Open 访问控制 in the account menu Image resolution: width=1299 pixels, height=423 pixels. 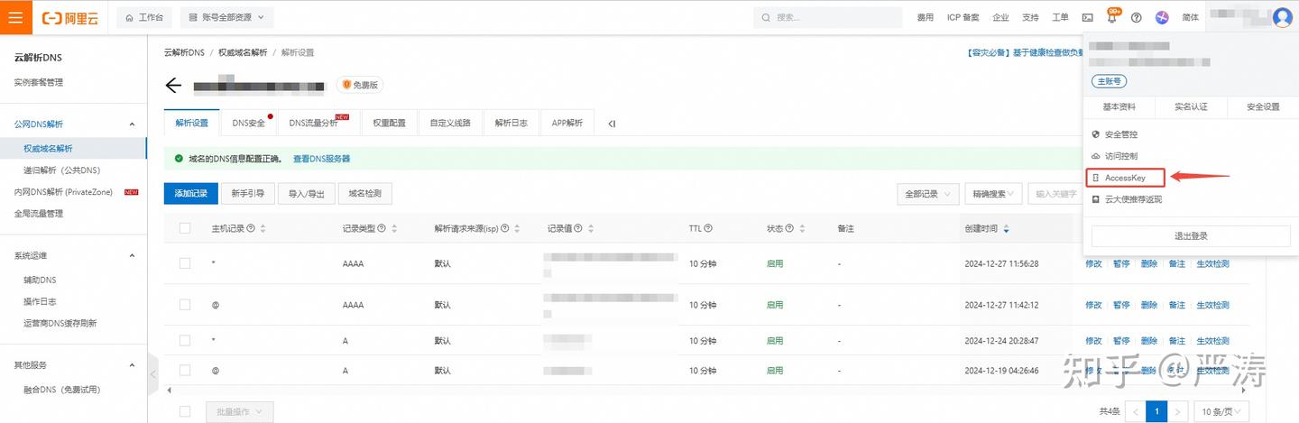(1121, 156)
